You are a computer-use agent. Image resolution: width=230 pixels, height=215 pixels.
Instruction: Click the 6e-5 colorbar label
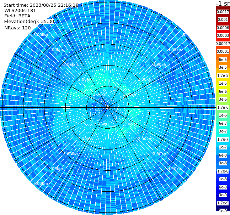point(223,60)
